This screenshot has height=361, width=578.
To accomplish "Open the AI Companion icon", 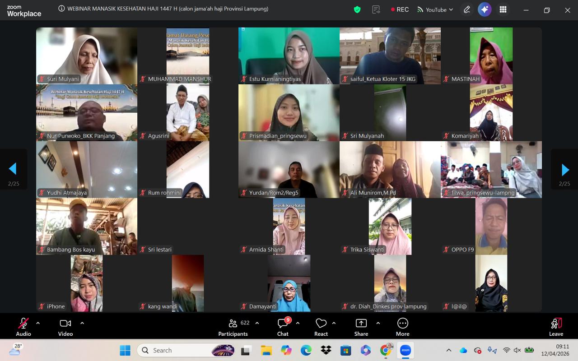I will 485,9.
